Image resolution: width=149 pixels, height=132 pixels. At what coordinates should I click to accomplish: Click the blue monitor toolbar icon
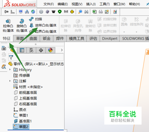pyautogui.click(x=21, y=12)
